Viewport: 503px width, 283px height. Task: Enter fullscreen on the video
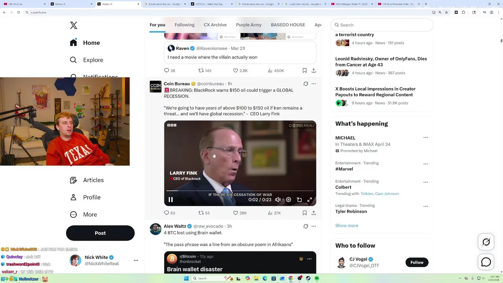[x=310, y=200]
